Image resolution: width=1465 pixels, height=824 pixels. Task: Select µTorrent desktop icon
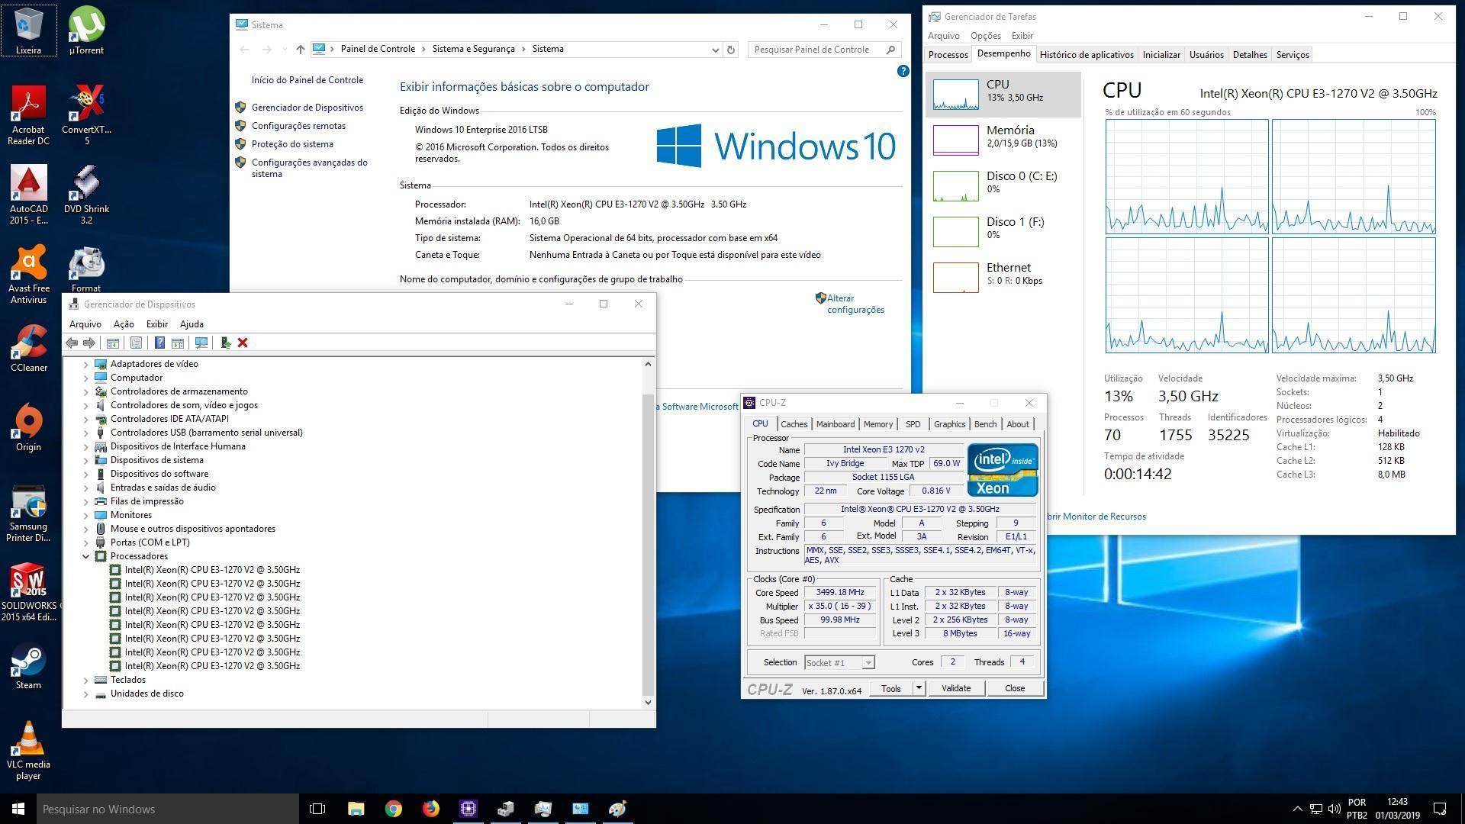tap(86, 31)
